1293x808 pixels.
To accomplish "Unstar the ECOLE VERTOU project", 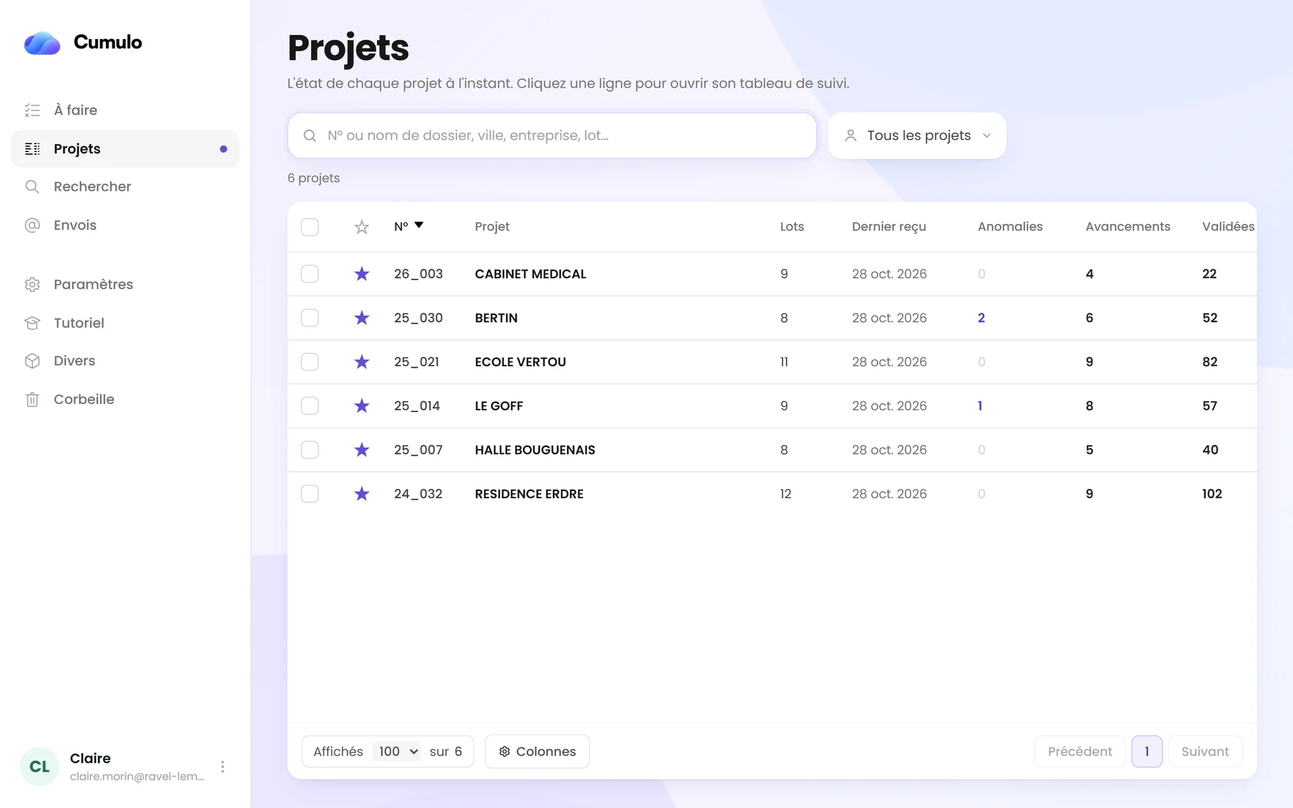I will (x=362, y=362).
